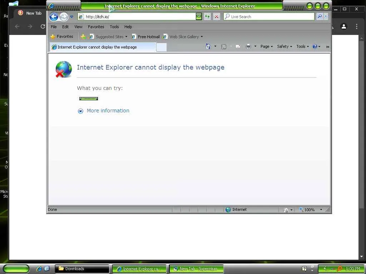Click the Live Search box
The image size is (366, 274).
[269, 16]
